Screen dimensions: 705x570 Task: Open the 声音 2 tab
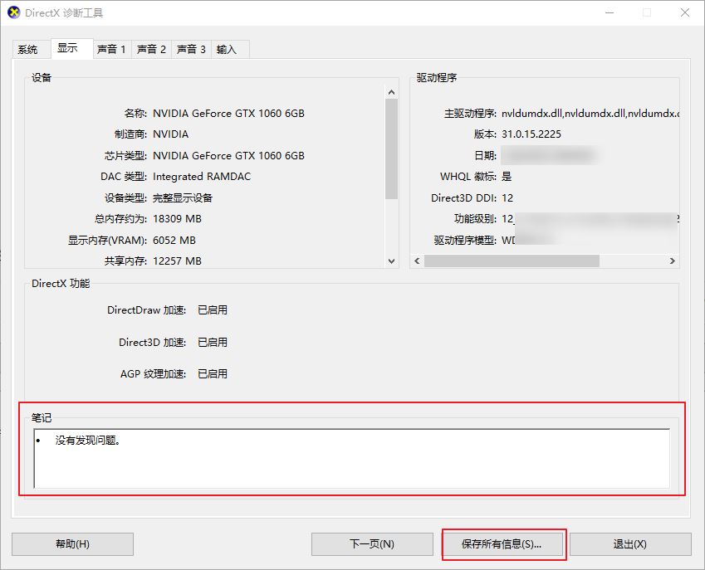click(151, 50)
